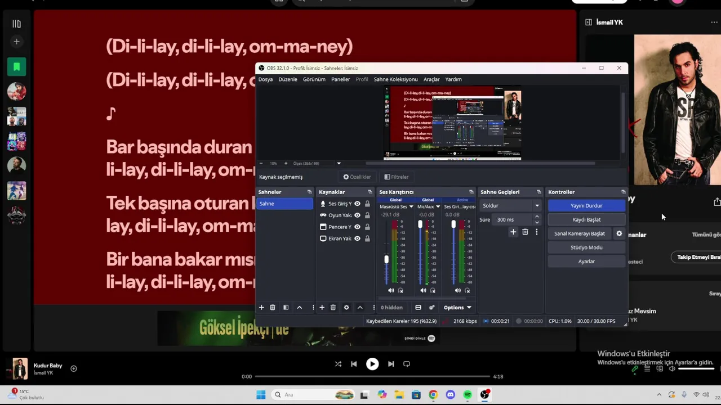Move scene up in Sahneler panel
Image resolution: width=721 pixels, height=405 pixels.
[x=300, y=307]
